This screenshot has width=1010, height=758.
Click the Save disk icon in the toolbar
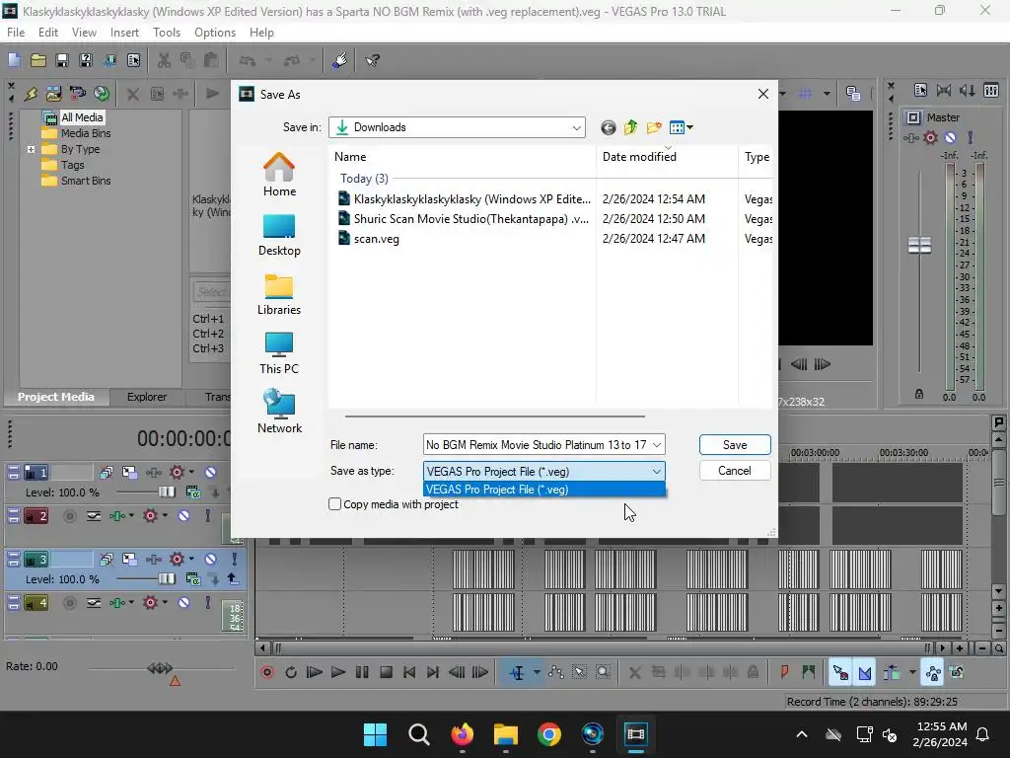point(62,60)
